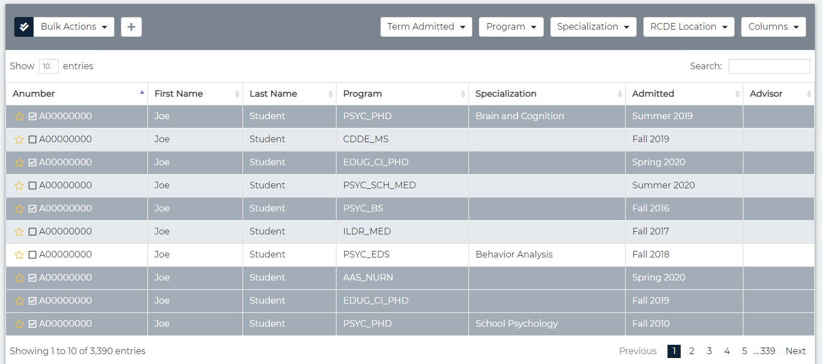This screenshot has width=822, height=364.
Task: Click the plus add button
Action: click(x=131, y=27)
